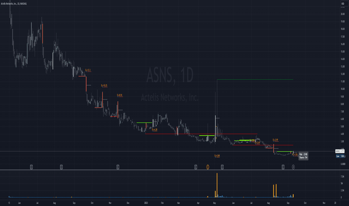This screenshot has height=206, width=349.
Task: Click the Apr label on time axis
Action: [198, 203]
